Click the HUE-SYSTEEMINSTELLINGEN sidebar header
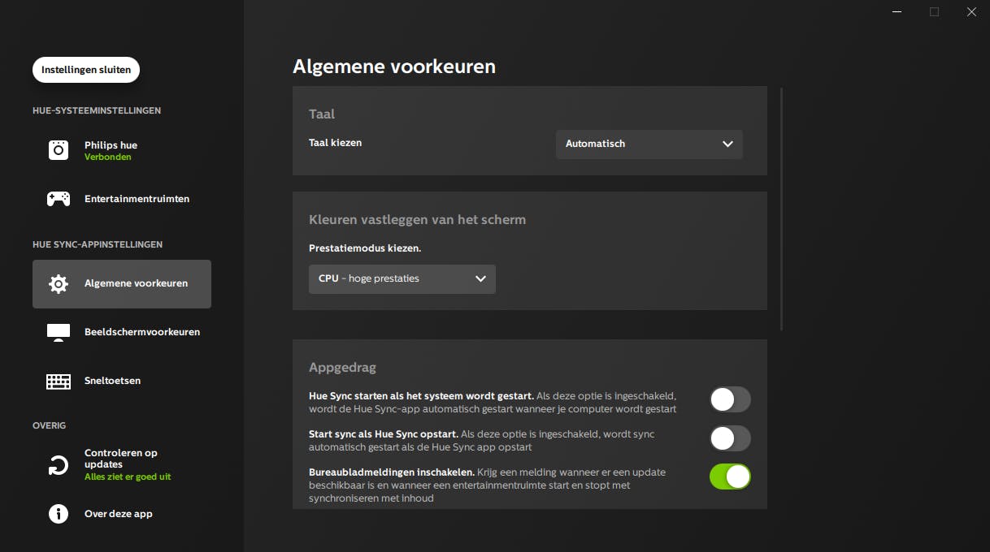The height and width of the screenshot is (552, 990). click(97, 110)
